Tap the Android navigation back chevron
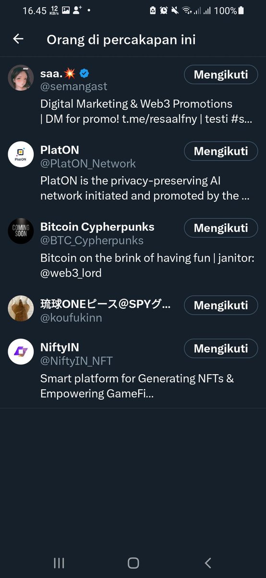 207,563
